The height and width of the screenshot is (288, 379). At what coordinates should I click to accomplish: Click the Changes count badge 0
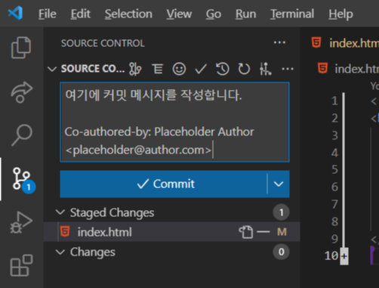[x=281, y=252]
